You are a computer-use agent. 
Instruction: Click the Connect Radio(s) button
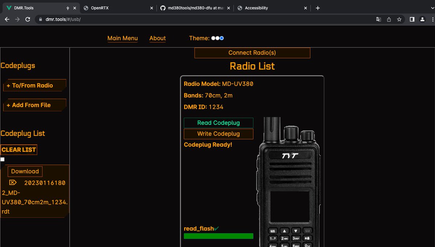252,53
